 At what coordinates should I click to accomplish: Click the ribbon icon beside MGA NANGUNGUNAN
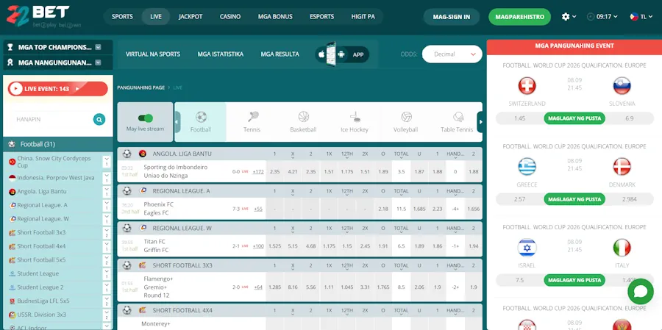tap(10, 62)
